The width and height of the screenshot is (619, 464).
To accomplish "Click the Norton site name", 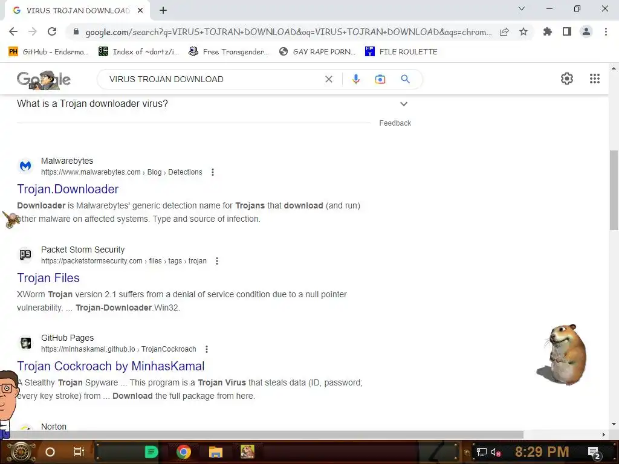I will click(x=54, y=427).
